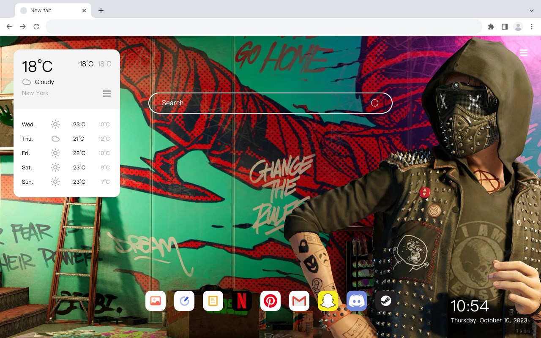Expand the tab search dropdown arrow
This screenshot has height=338, width=541.
click(x=532, y=11)
